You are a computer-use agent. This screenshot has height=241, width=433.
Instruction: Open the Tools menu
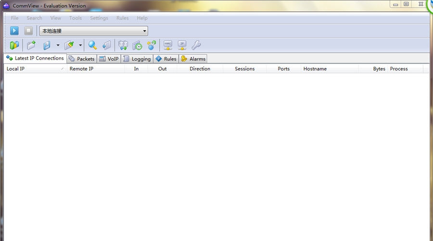click(x=76, y=18)
